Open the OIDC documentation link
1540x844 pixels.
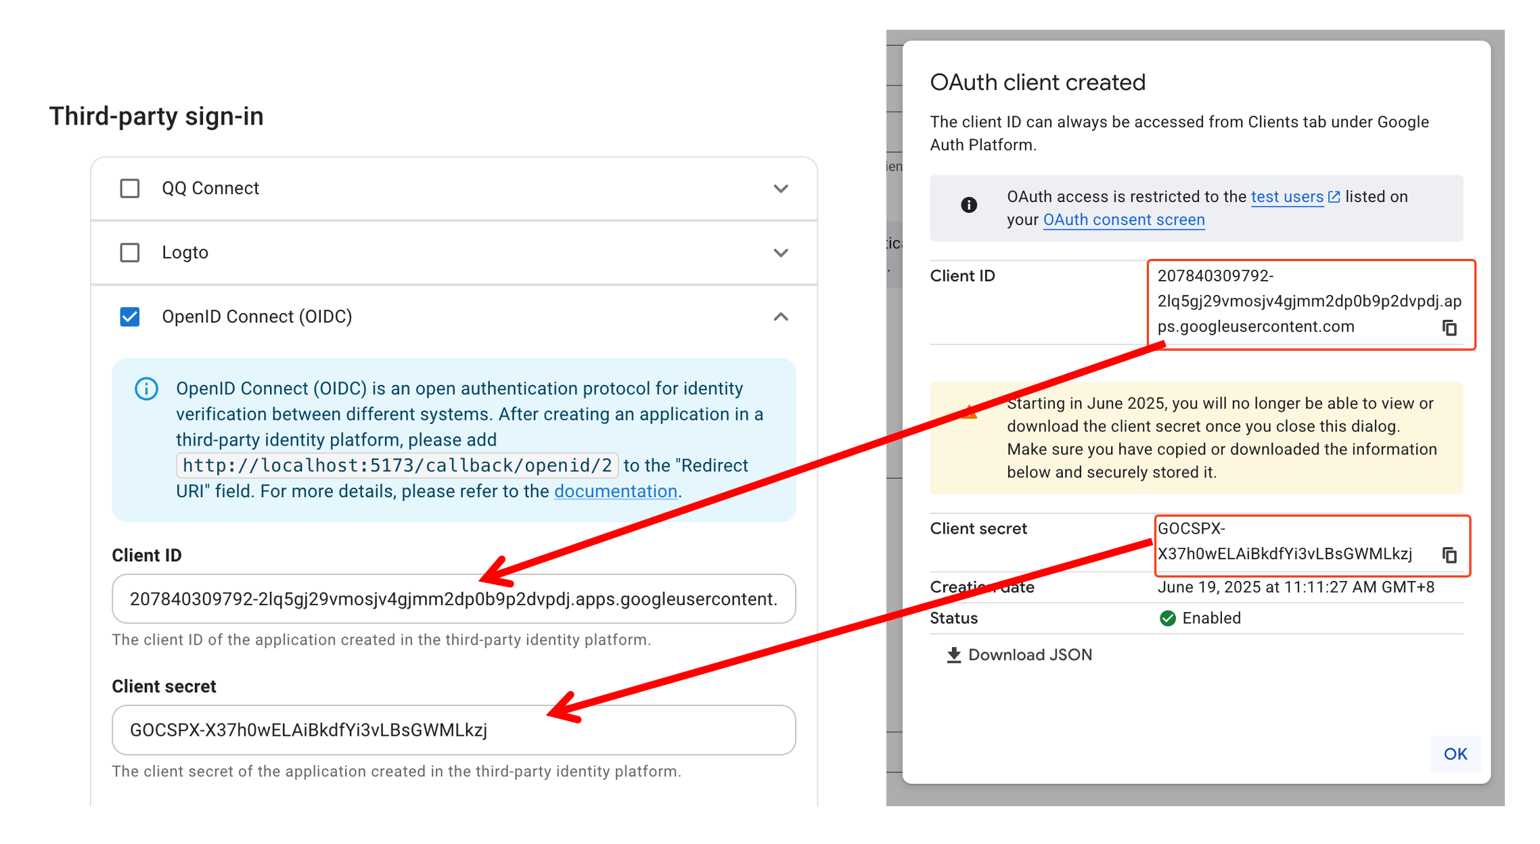click(616, 491)
